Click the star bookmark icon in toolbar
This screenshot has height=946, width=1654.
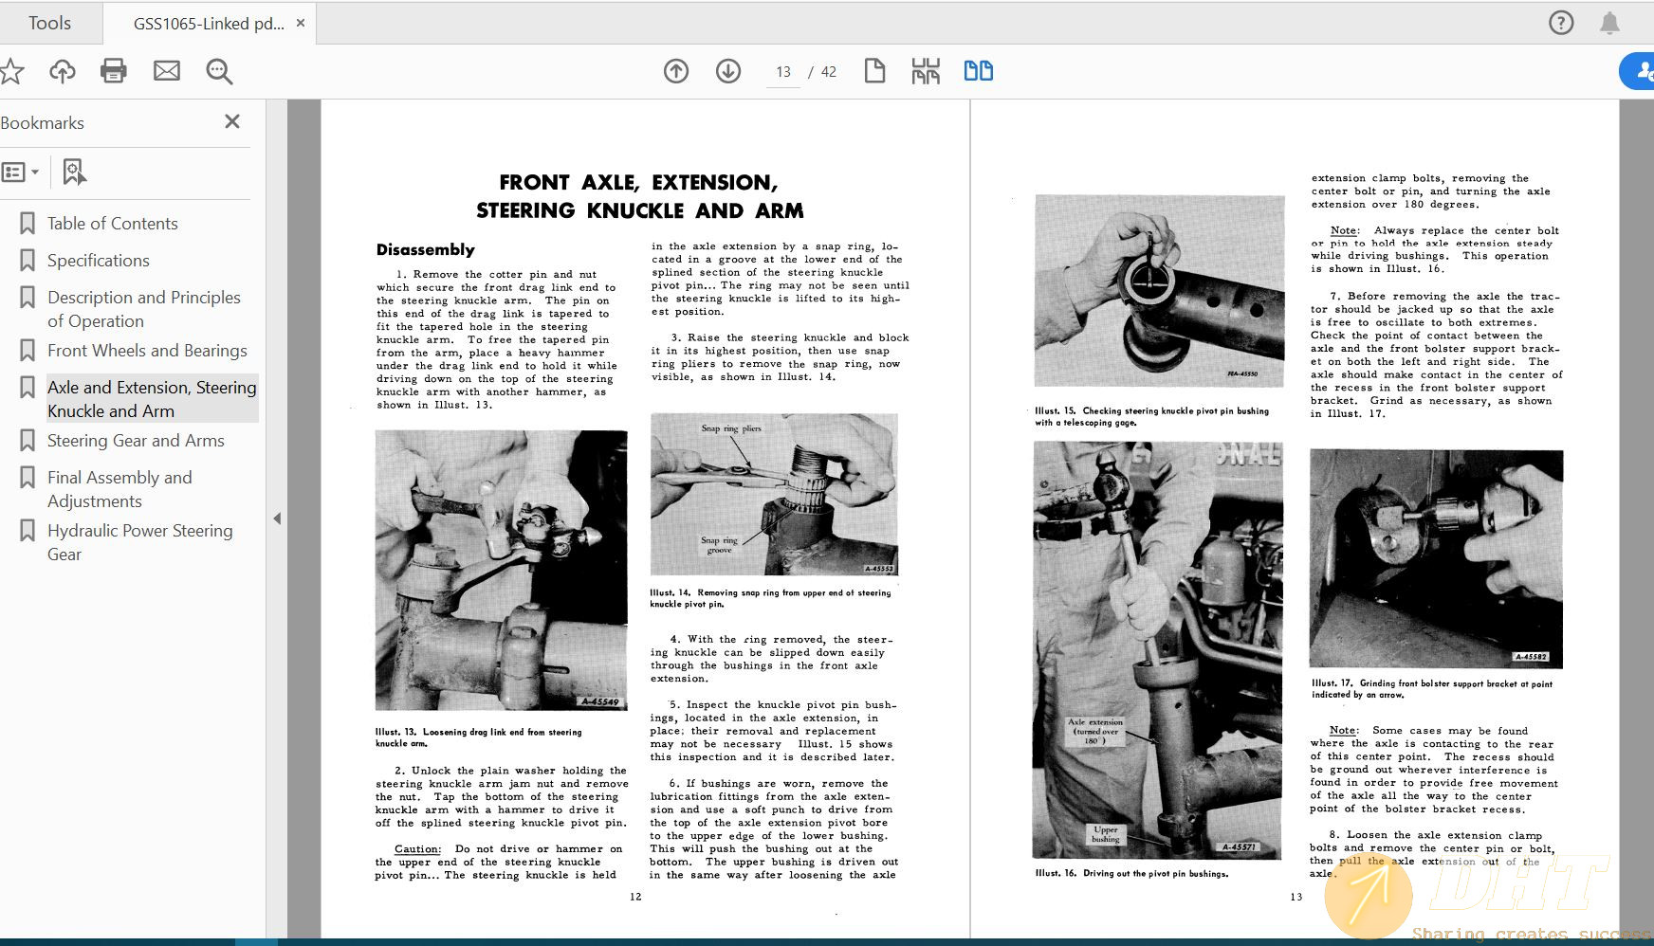(x=11, y=71)
